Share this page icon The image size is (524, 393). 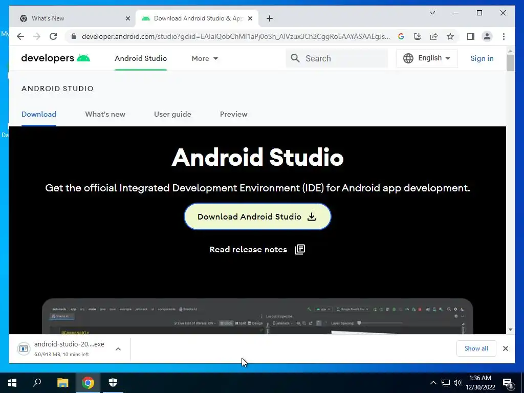click(434, 36)
